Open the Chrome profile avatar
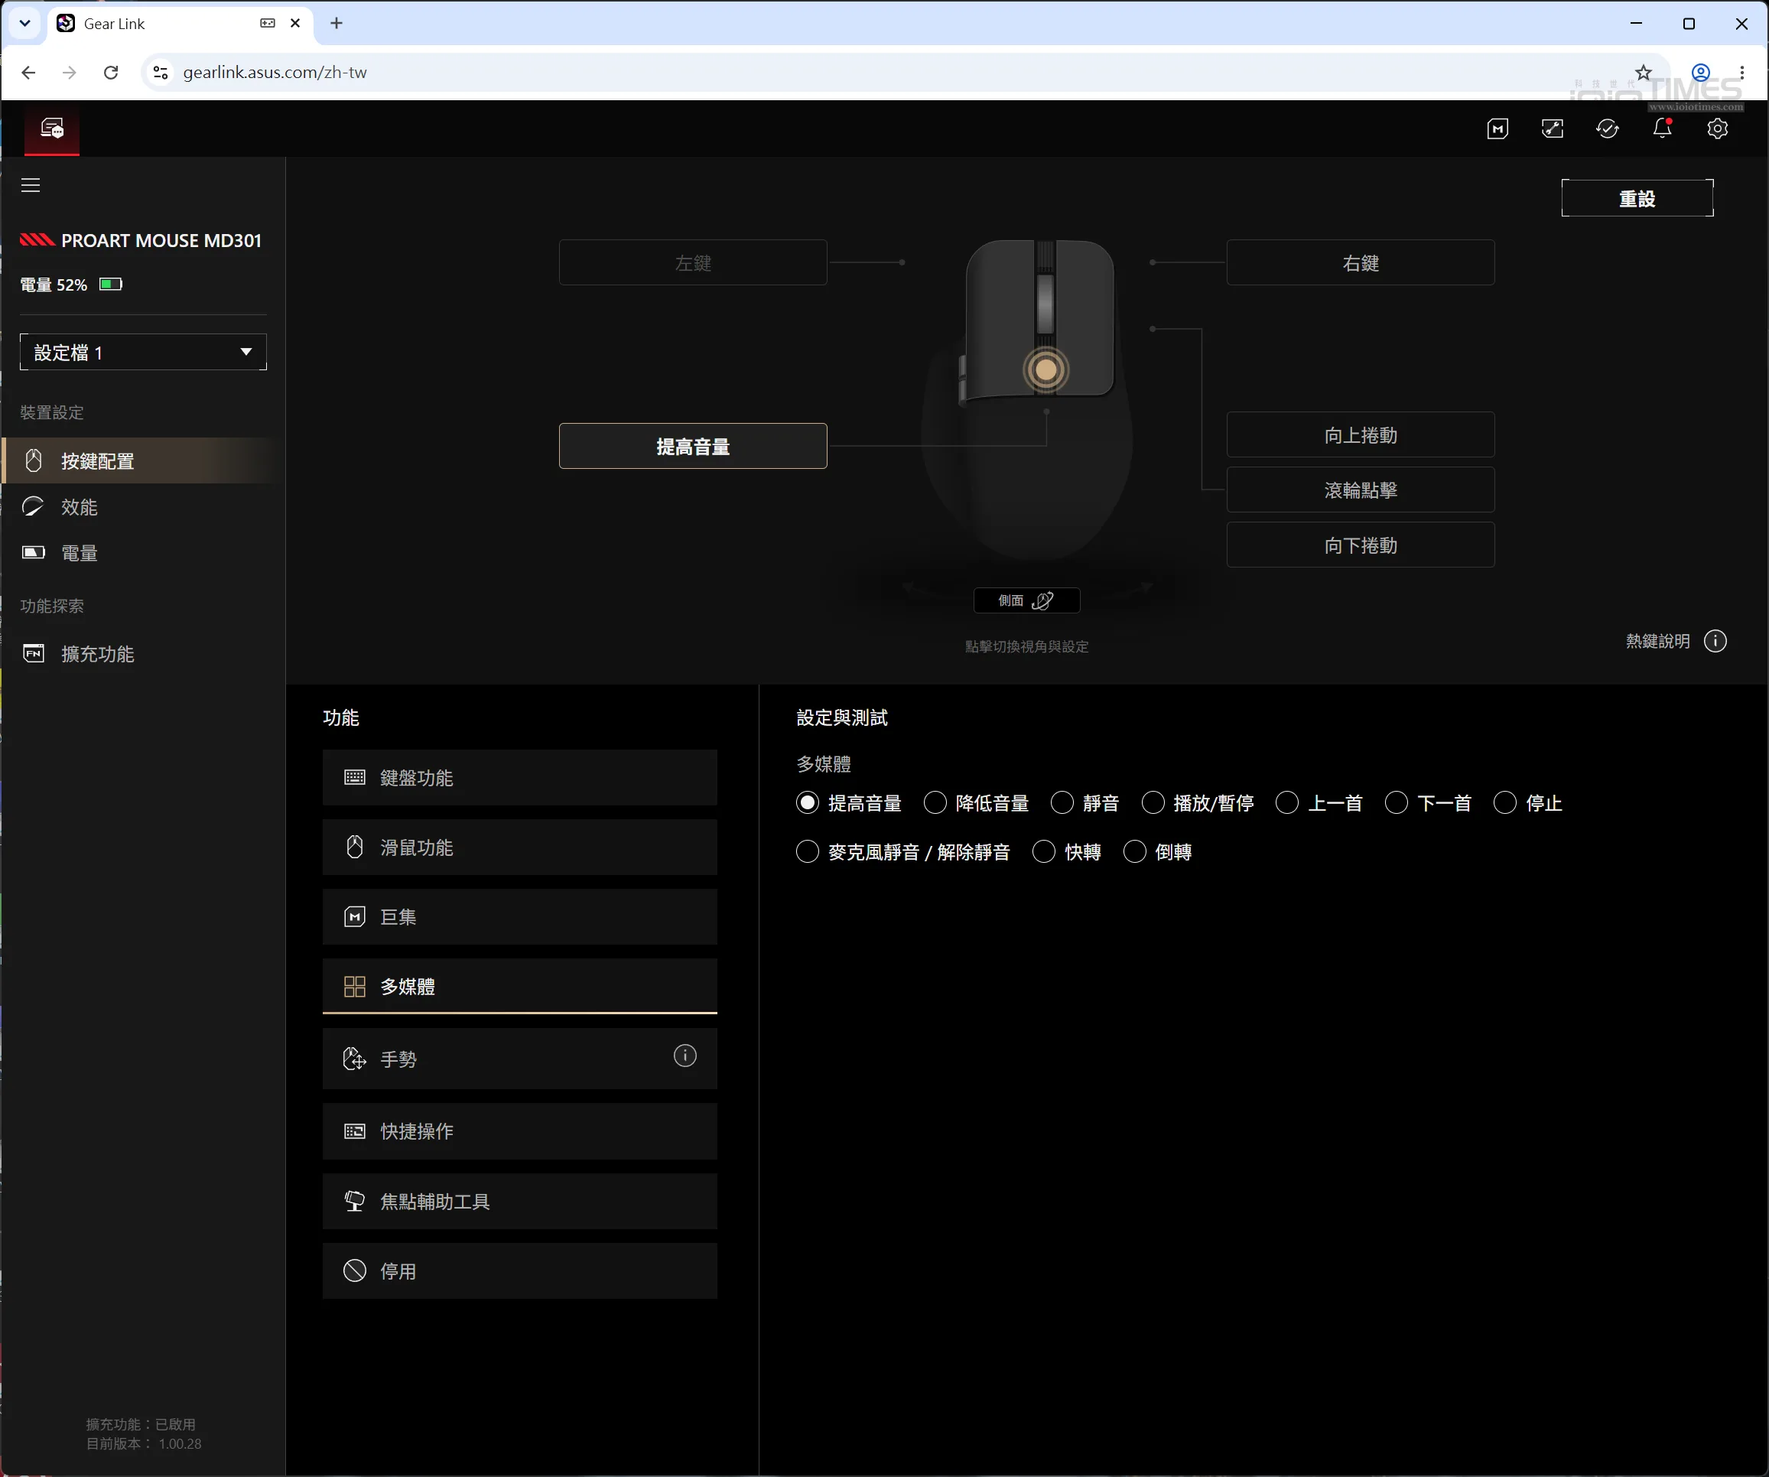The image size is (1769, 1477). [x=1701, y=73]
